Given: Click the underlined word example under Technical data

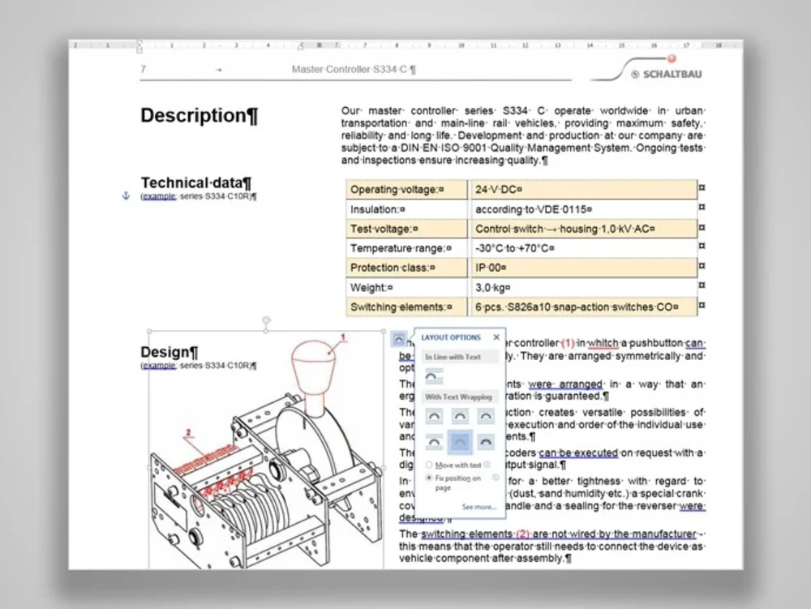Looking at the screenshot, I should click(x=159, y=196).
